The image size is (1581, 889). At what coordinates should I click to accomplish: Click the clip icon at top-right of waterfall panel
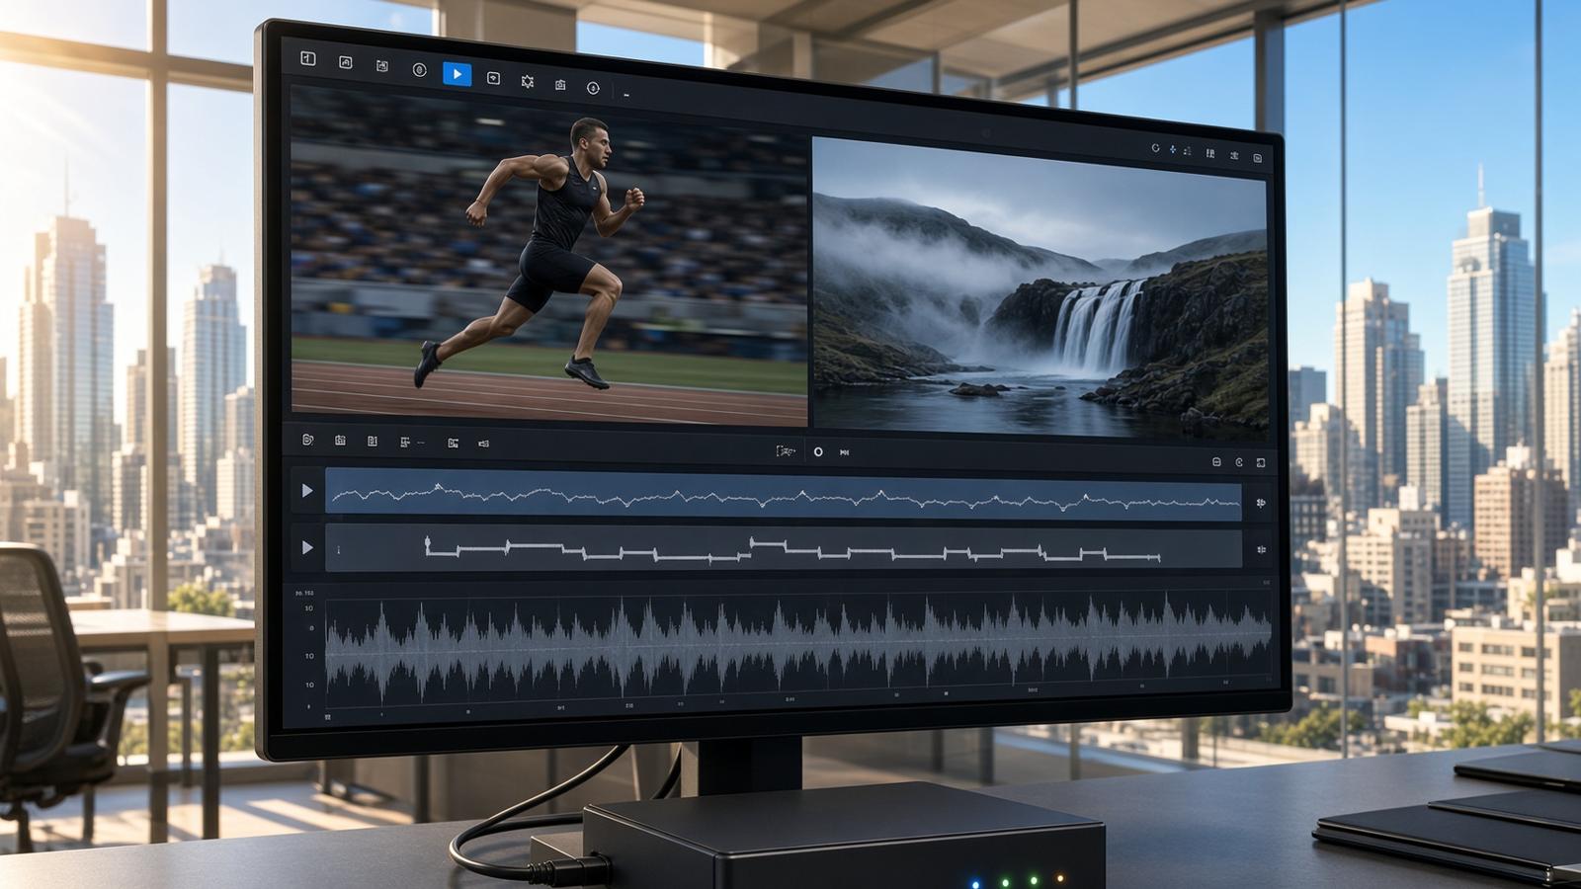(x=1258, y=158)
